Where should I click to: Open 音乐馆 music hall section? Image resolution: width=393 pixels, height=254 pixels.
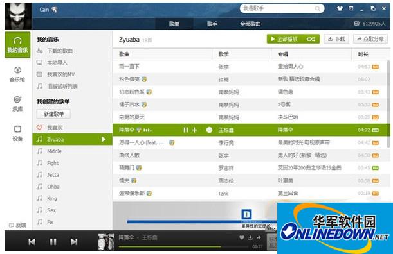pos(17,74)
